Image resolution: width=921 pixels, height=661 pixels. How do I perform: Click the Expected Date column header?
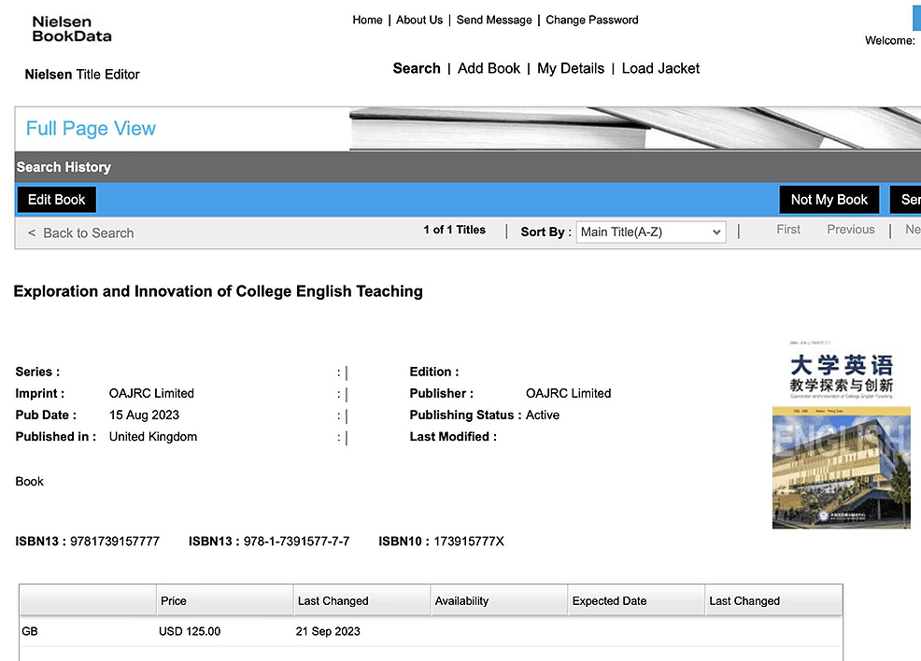[x=636, y=600]
